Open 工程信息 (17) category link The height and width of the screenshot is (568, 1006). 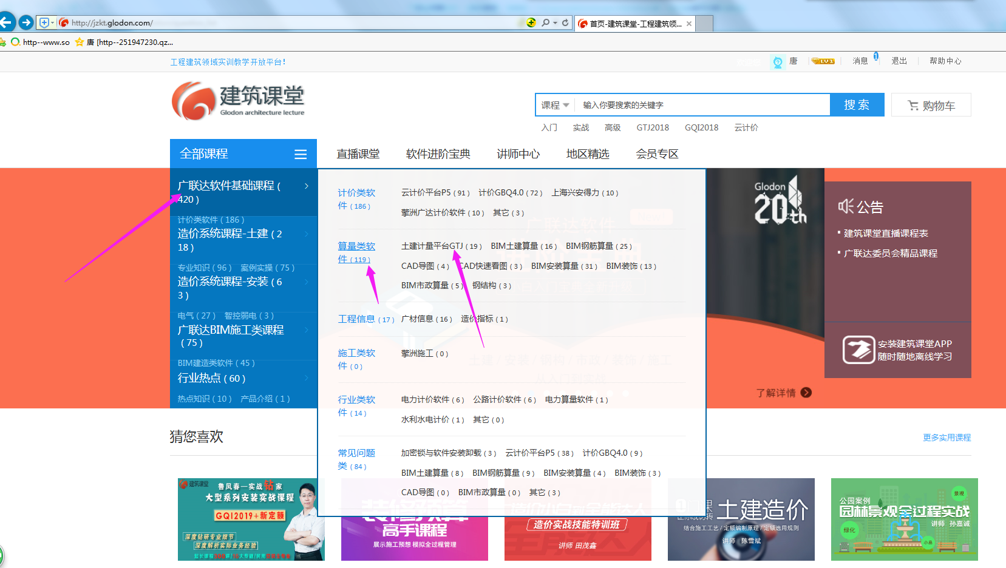pos(366,319)
